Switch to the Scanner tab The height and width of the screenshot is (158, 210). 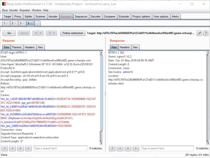[40, 17]
